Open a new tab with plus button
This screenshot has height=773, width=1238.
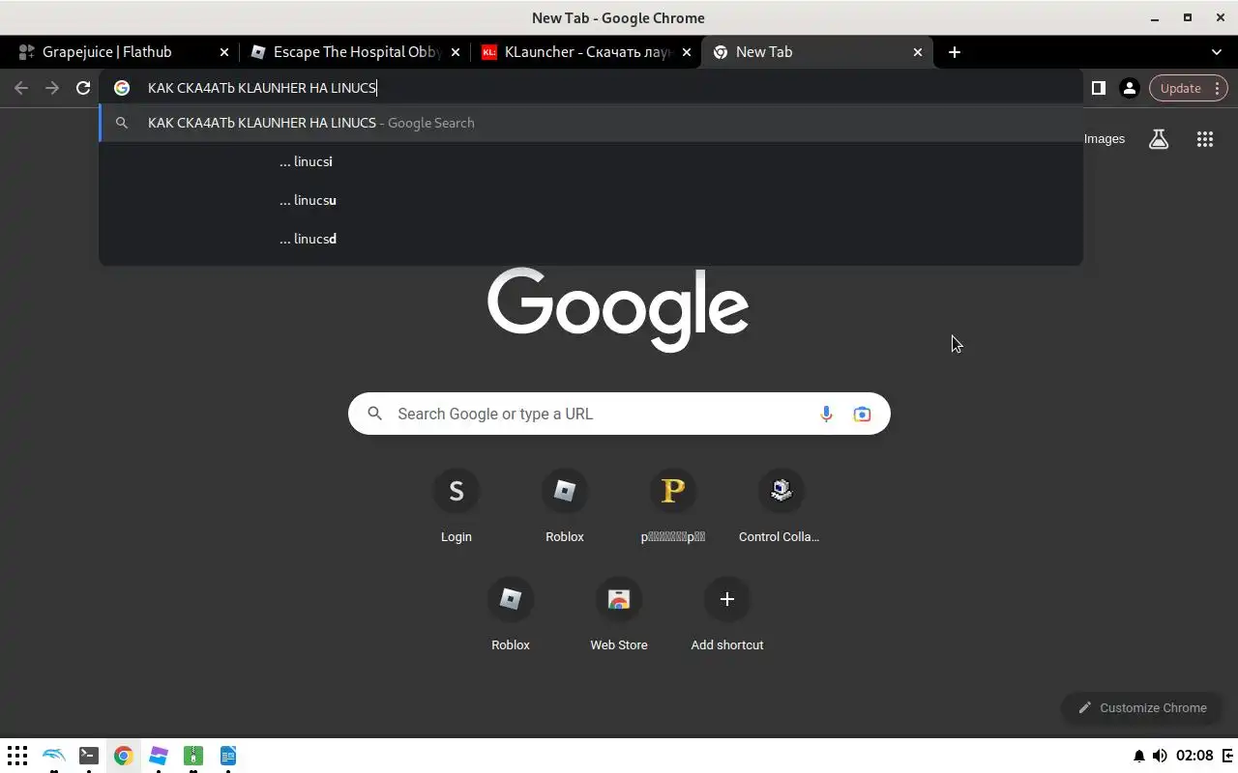[x=955, y=52]
